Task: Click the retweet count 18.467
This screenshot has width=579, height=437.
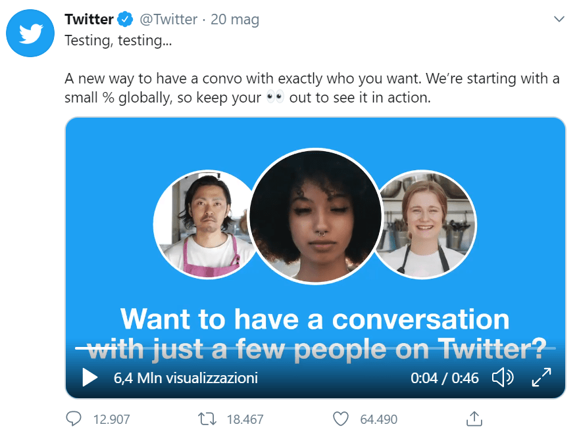Action: click(243, 419)
